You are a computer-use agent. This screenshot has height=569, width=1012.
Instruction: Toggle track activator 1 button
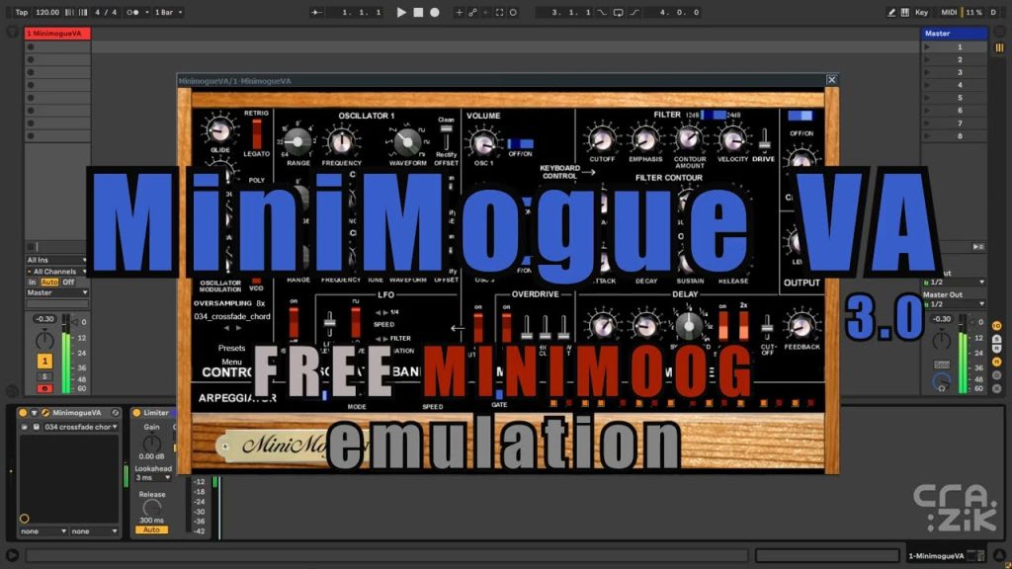pos(44,361)
